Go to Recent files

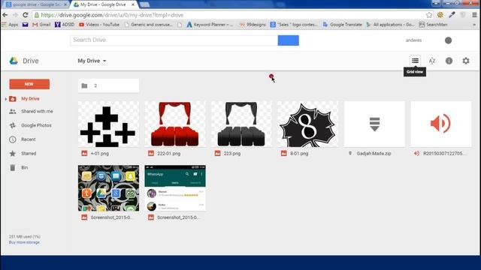coord(29,139)
